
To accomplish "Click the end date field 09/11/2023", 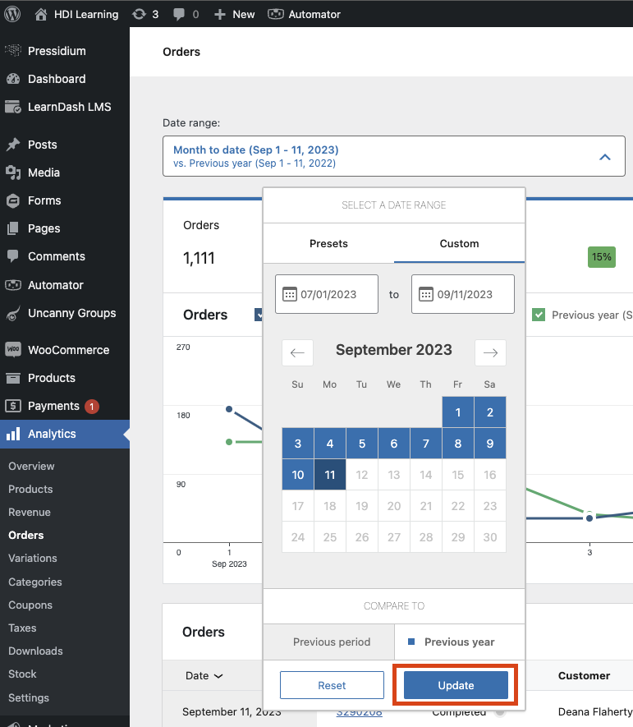I will [x=464, y=294].
